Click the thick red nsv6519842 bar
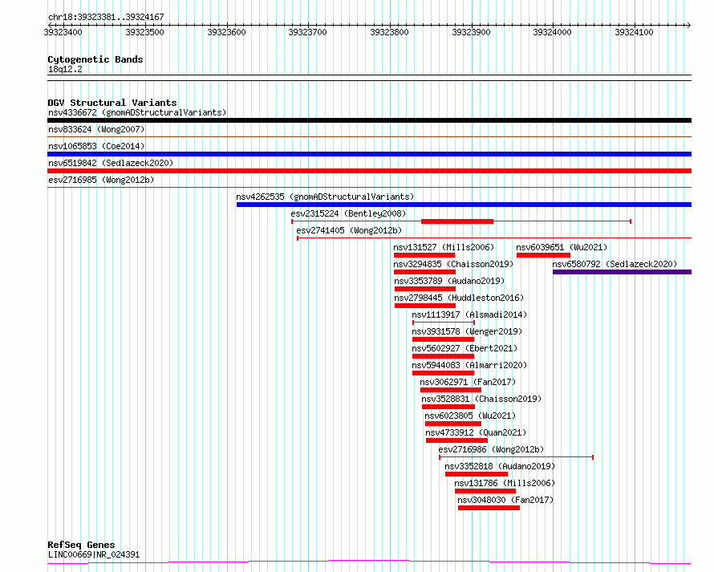The height and width of the screenshot is (572, 714). click(369, 171)
